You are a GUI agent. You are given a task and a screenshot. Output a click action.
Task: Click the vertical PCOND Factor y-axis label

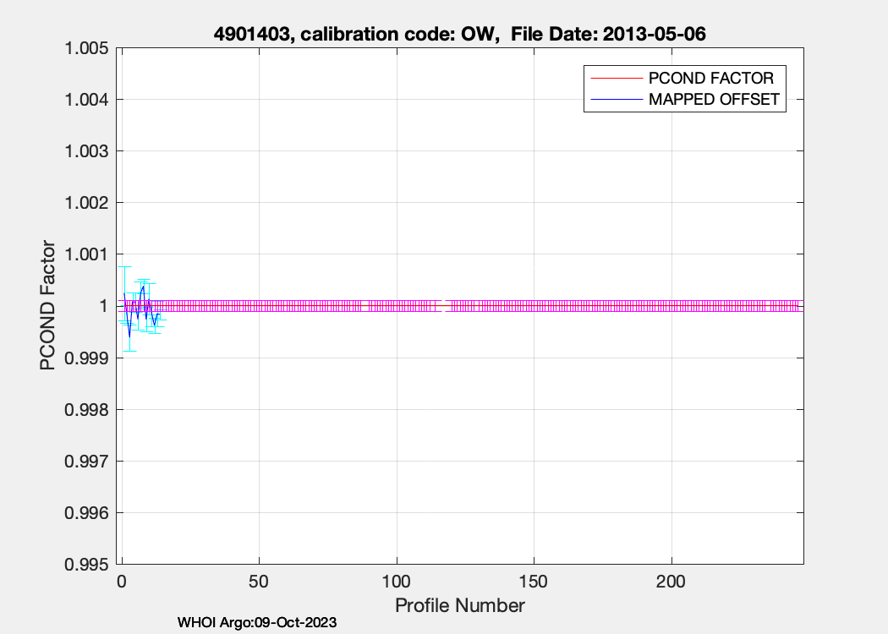click(48, 306)
